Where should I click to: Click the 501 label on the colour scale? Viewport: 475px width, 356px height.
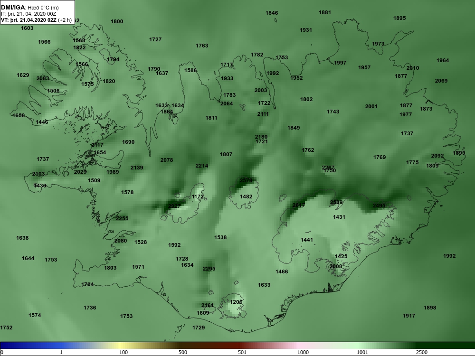[242, 352]
